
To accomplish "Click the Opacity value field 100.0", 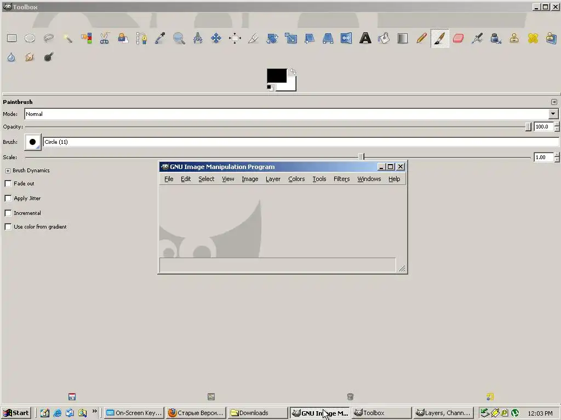I will (543, 127).
